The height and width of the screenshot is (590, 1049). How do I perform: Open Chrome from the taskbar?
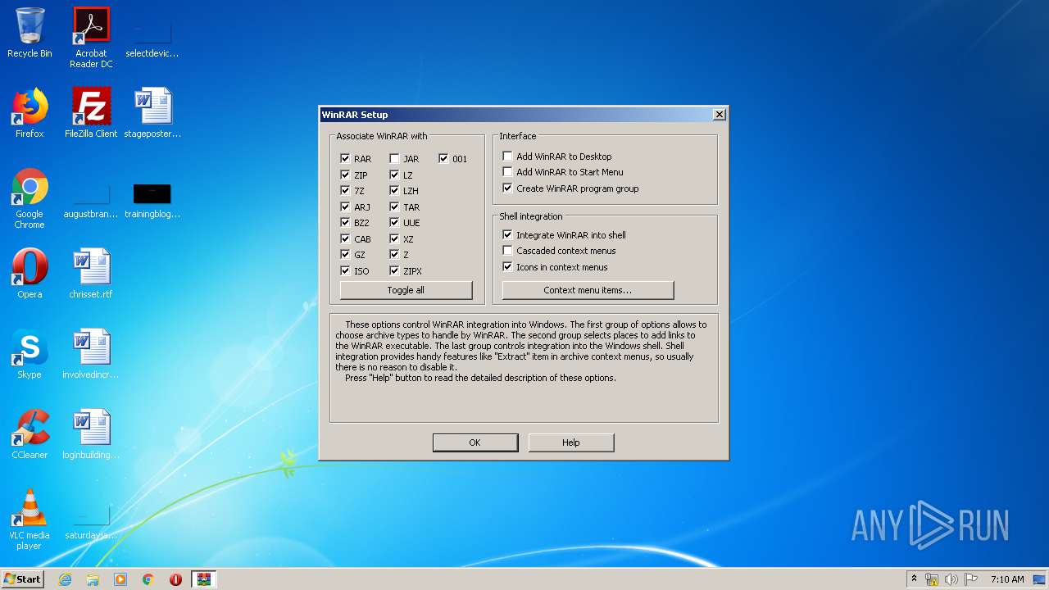click(148, 579)
